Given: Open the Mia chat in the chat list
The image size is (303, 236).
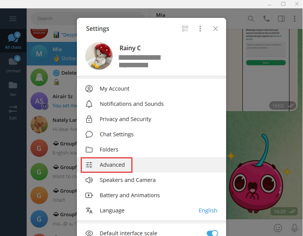Looking at the screenshot, I should (x=52, y=54).
